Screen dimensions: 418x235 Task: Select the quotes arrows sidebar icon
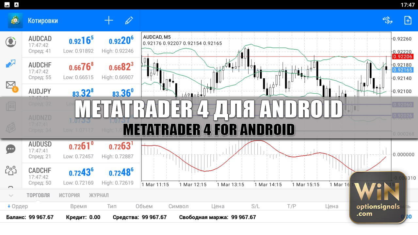click(11, 64)
